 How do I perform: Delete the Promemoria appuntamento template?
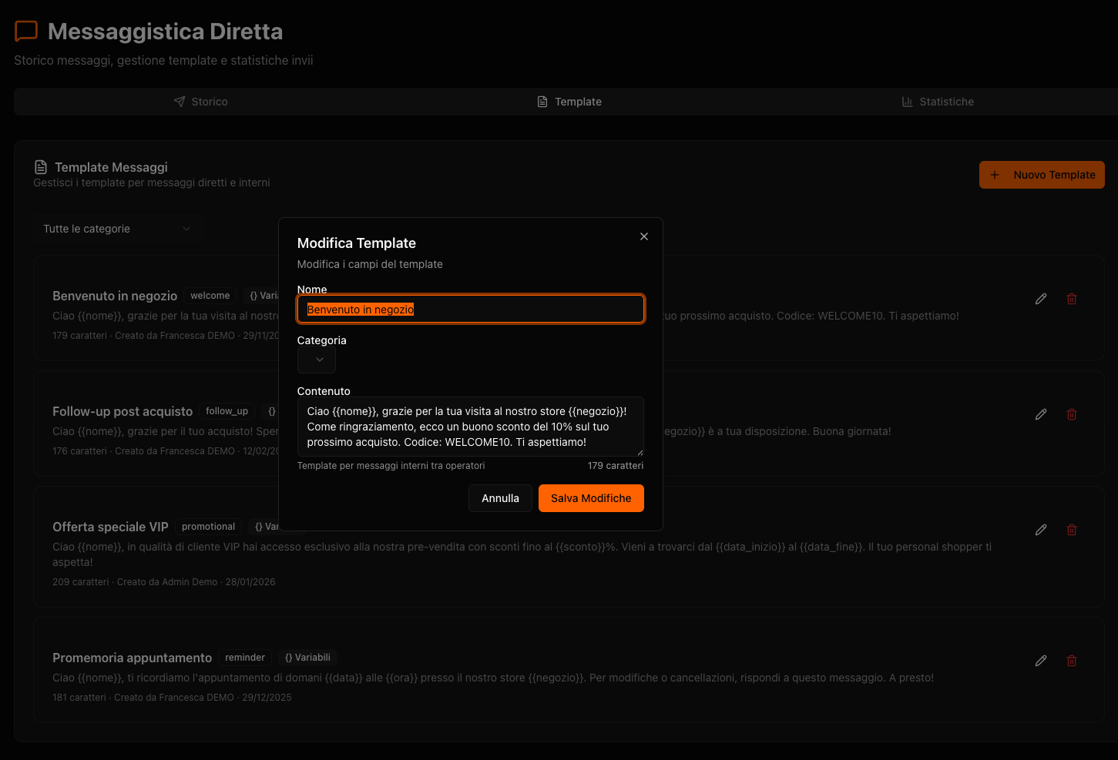pyautogui.click(x=1072, y=661)
